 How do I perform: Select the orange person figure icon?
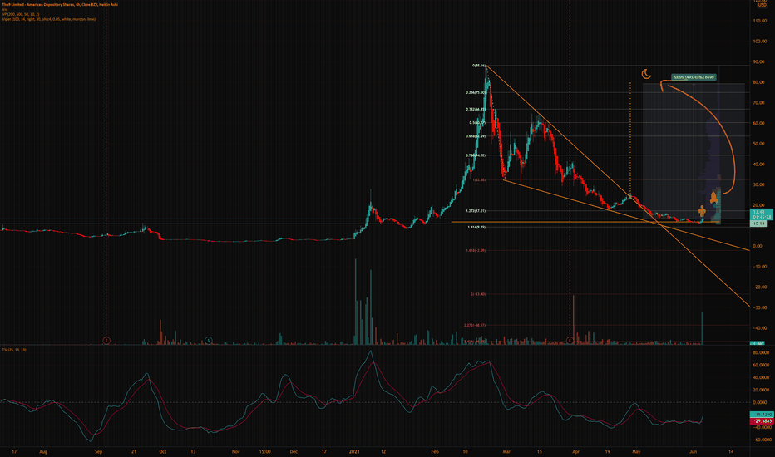click(x=702, y=211)
